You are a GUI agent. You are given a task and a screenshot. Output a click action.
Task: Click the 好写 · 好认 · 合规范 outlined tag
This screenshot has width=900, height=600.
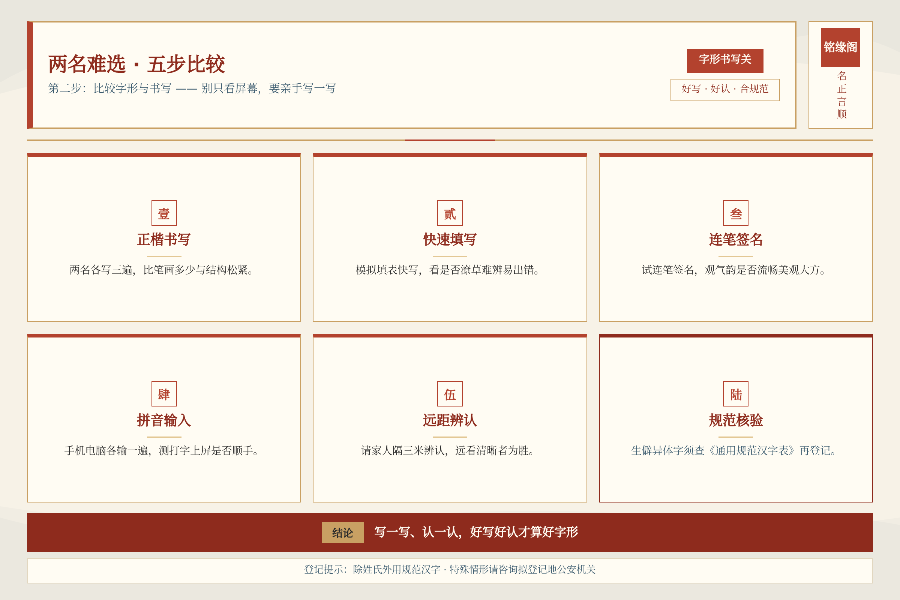[725, 90]
